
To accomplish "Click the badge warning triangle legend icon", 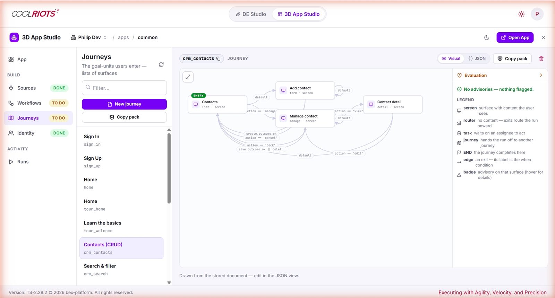I will tap(459, 175).
